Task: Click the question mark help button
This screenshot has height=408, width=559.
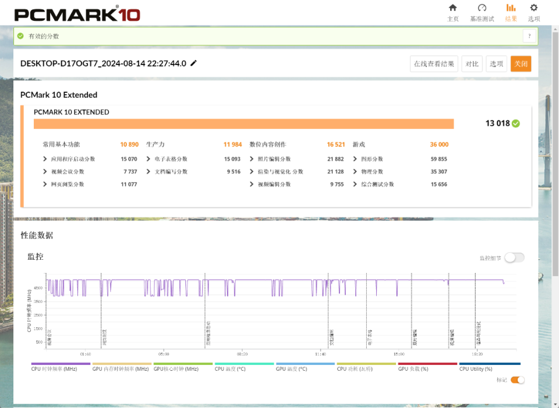Action: (529, 36)
